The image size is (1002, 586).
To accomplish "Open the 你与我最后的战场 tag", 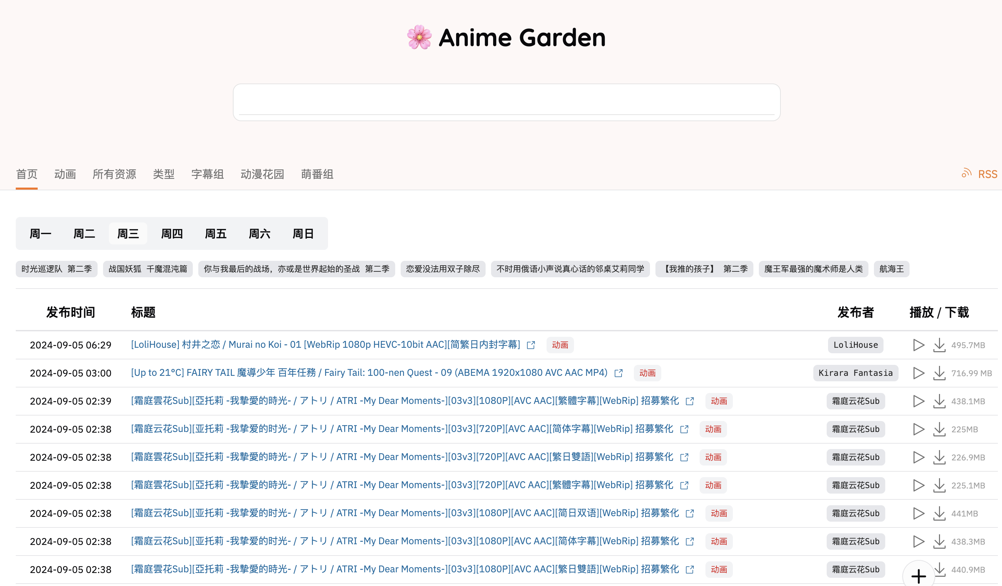I will 297,269.
